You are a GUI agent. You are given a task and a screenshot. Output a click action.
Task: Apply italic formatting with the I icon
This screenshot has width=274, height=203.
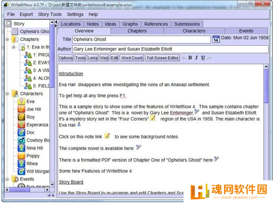tap(196, 58)
